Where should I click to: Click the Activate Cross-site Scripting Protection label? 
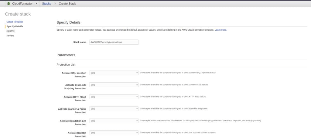pyautogui.click(x=75, y=87)
